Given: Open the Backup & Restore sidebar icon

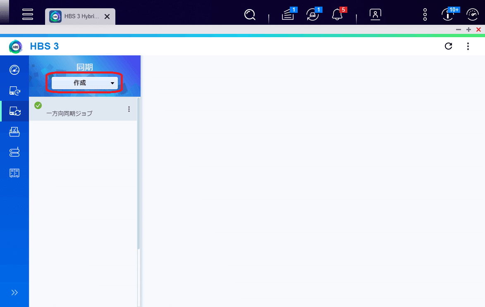Looking at the screenshot, I should click(x=14, y=91).
